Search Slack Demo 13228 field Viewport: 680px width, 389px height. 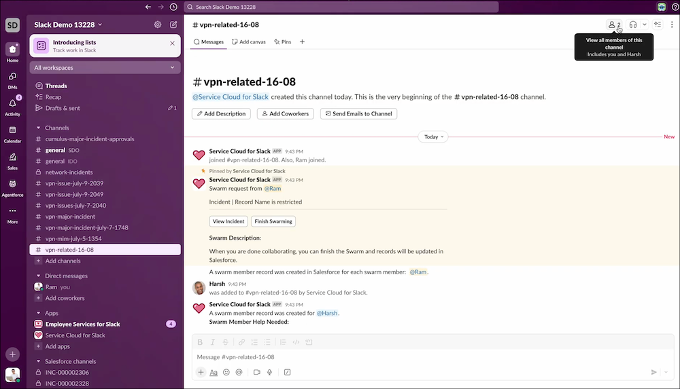coord(341,7)
